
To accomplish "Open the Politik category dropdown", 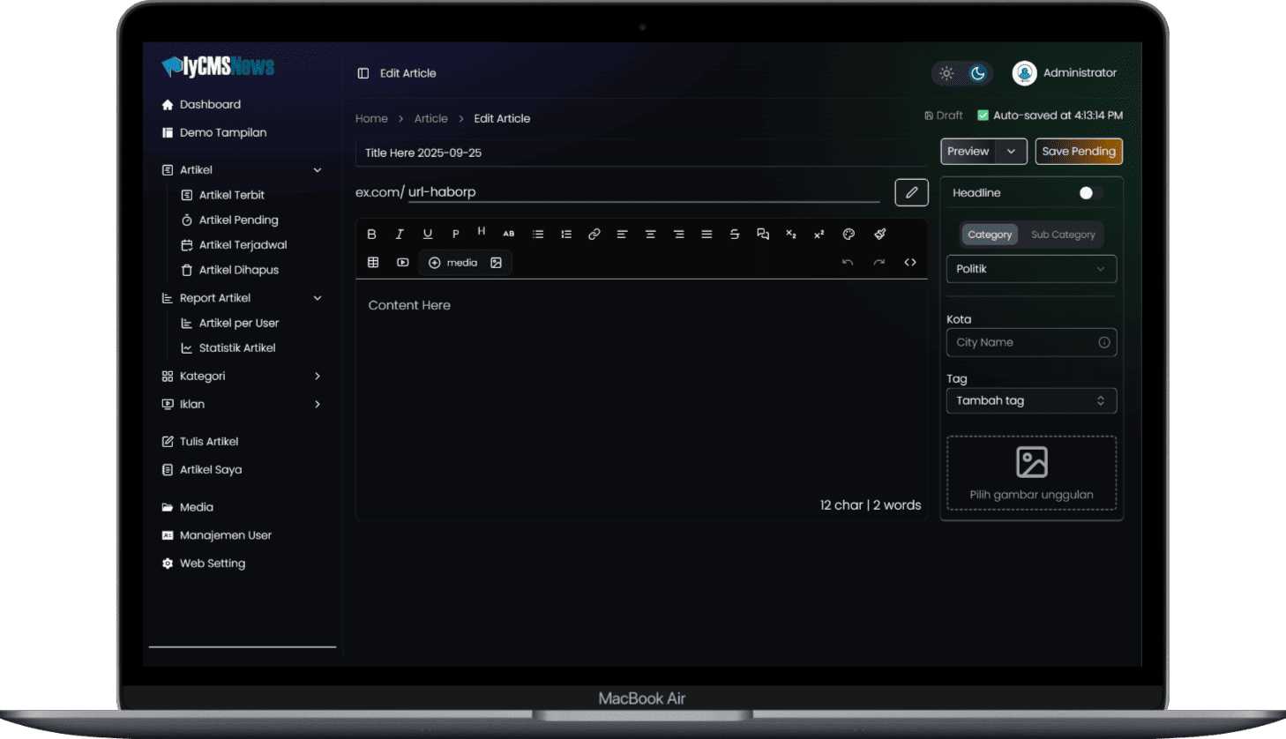I will pos(1030,269).
